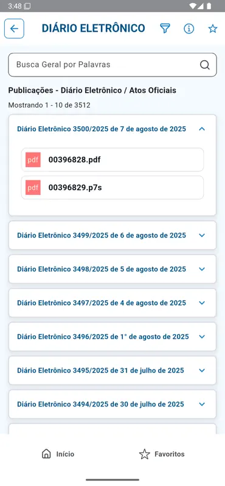Tap the Início house icon
Viewport: 225px width, 486px height.
(46, 454)
